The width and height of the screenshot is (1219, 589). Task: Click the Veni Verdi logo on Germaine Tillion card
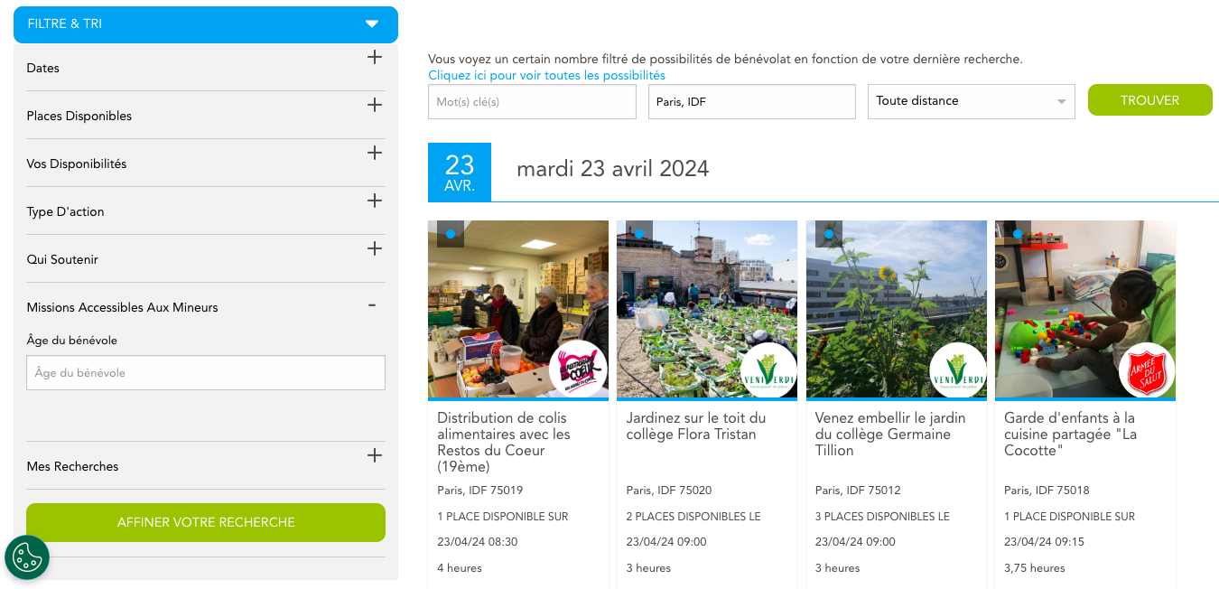point(957,369)
